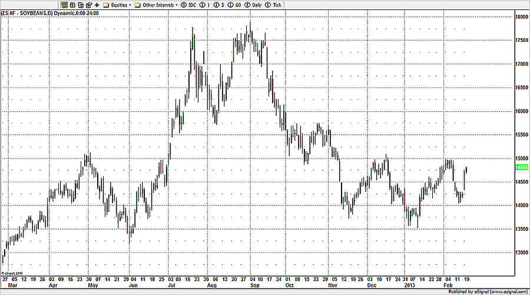This screenshot has width=530, height=295.
Task: Open the Equities menu label
Action: point(118,5)
